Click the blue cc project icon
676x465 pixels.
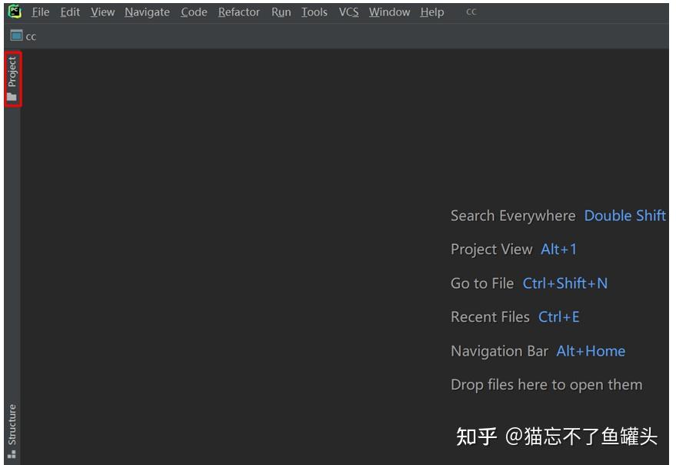pos(17,35)
